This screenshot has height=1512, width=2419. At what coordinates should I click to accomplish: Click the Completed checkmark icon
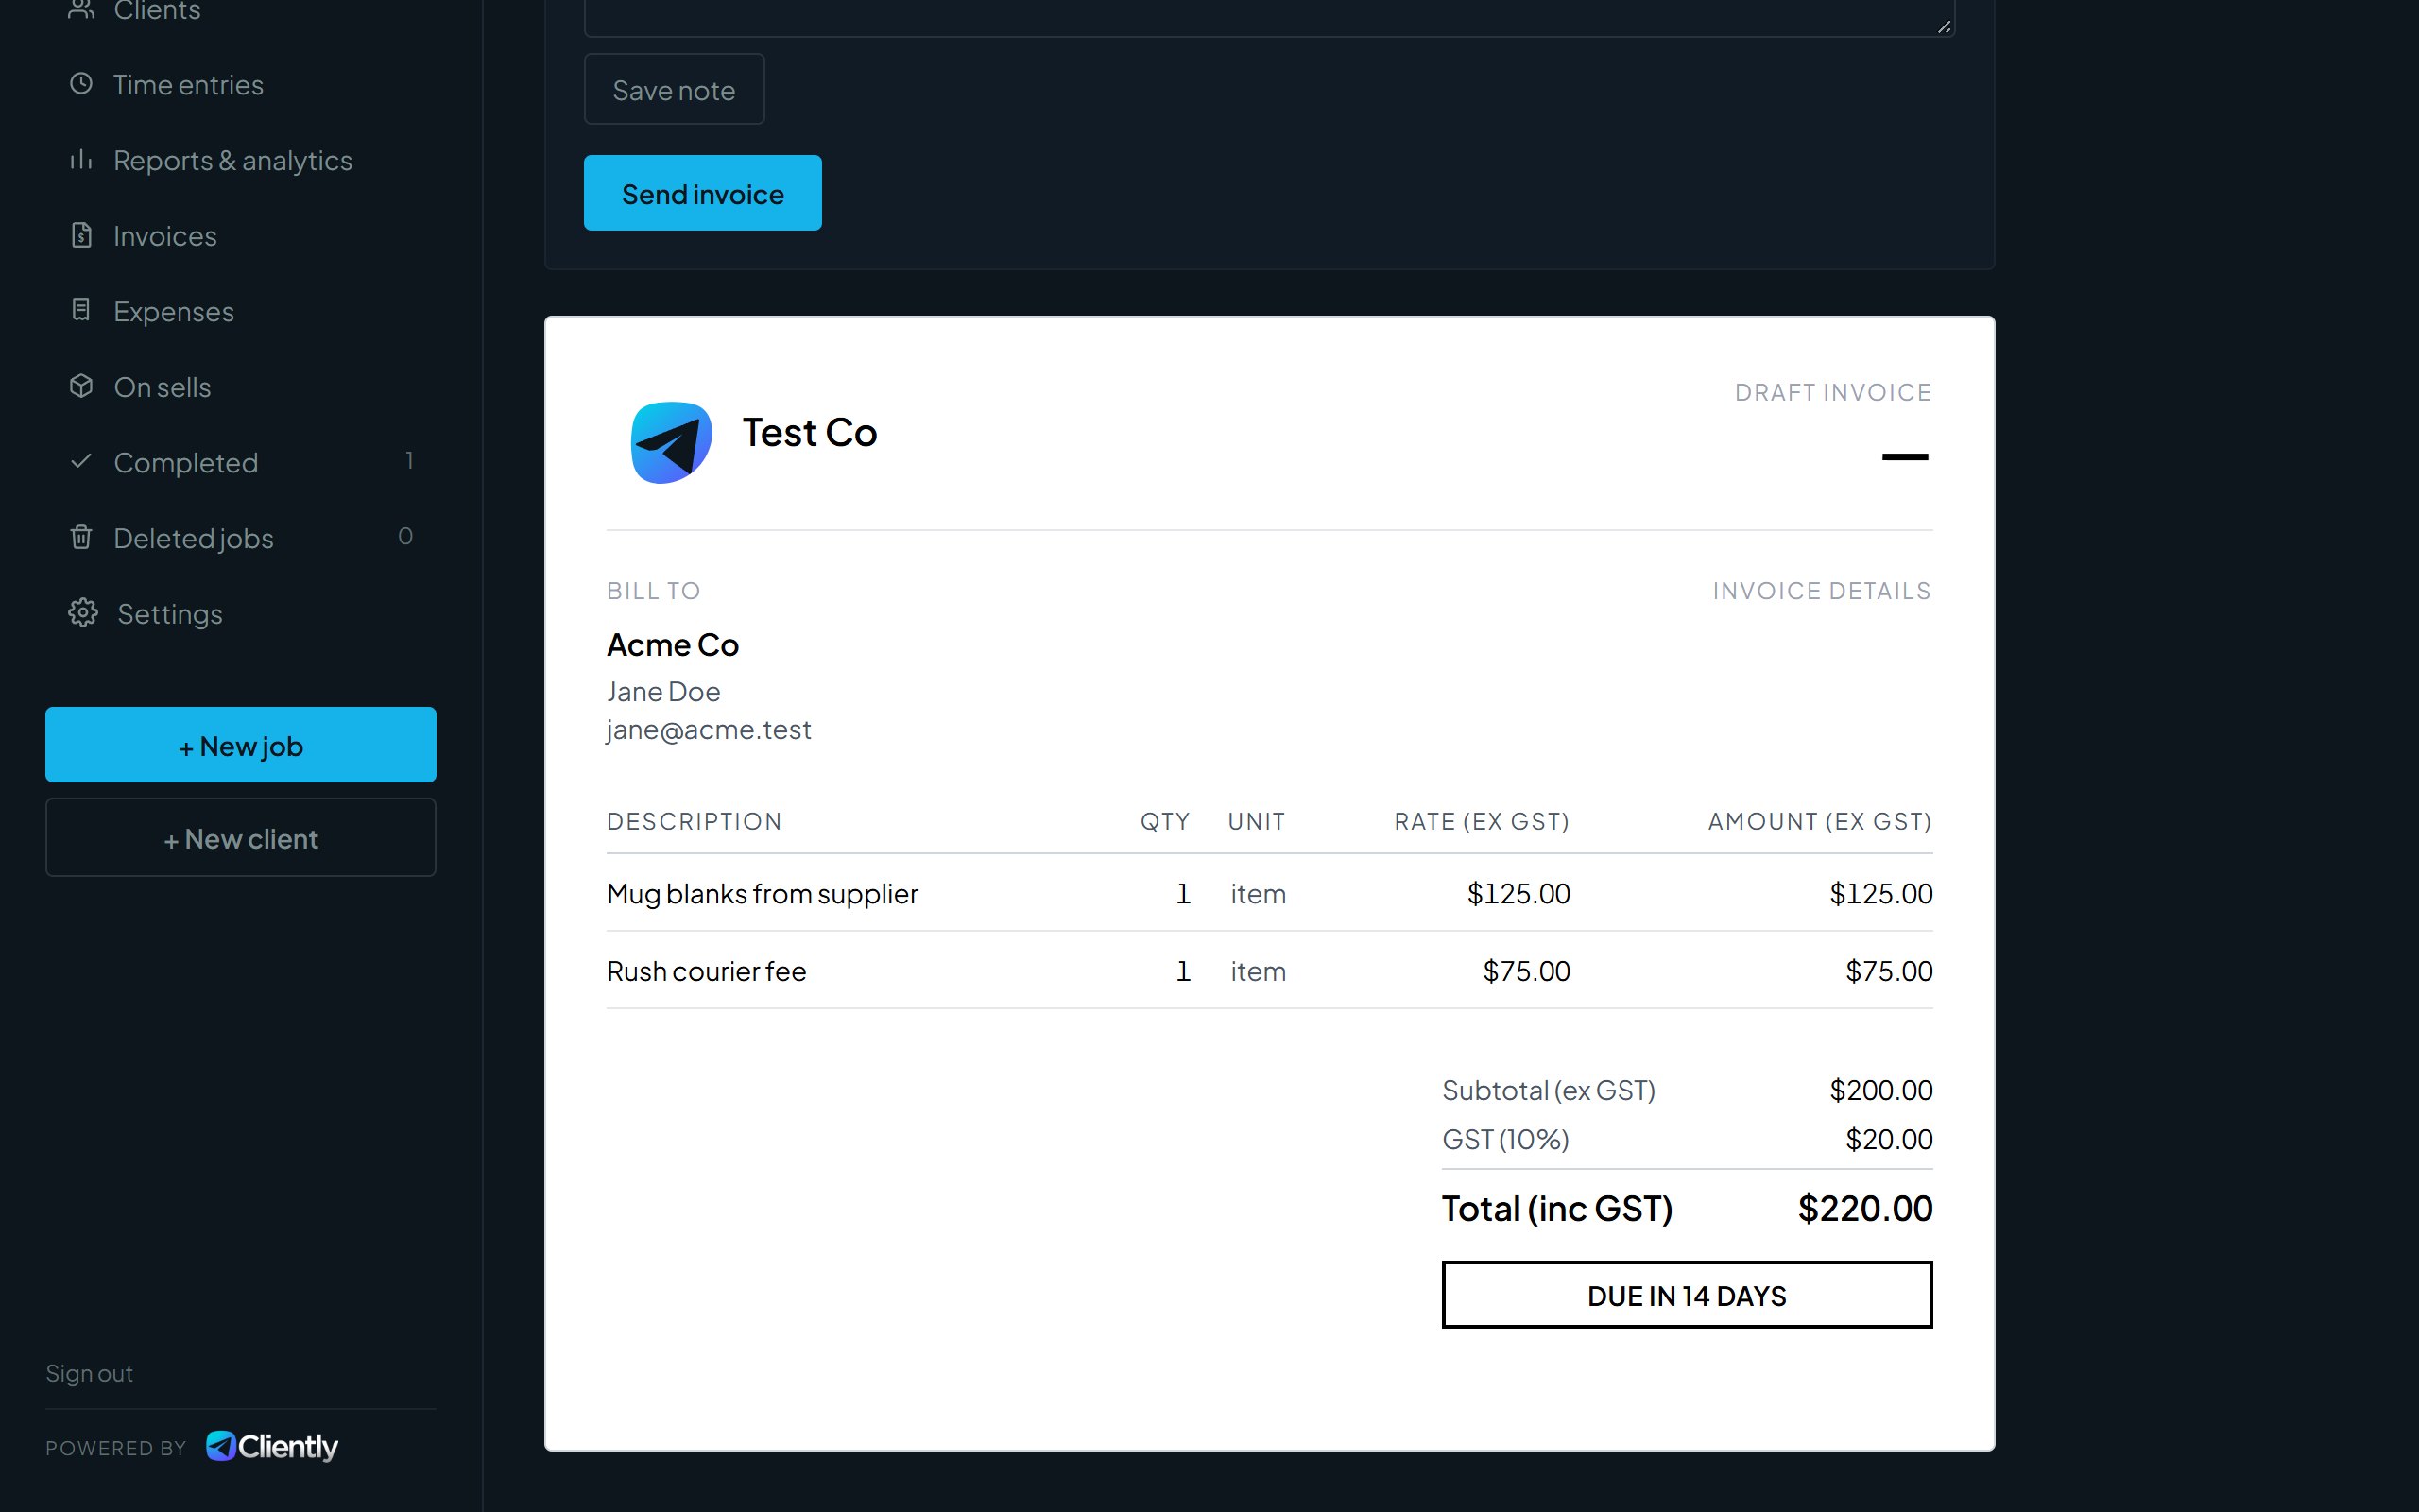81,461
